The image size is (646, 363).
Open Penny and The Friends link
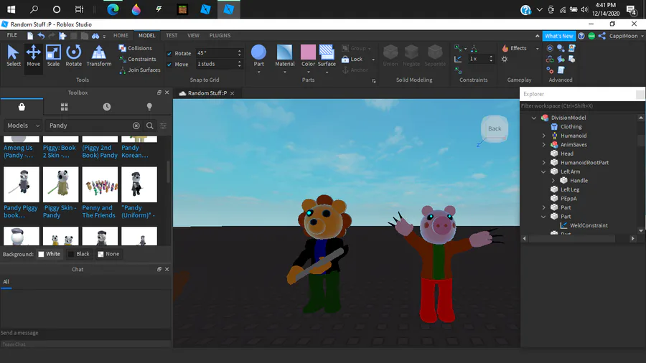(98, 212)
